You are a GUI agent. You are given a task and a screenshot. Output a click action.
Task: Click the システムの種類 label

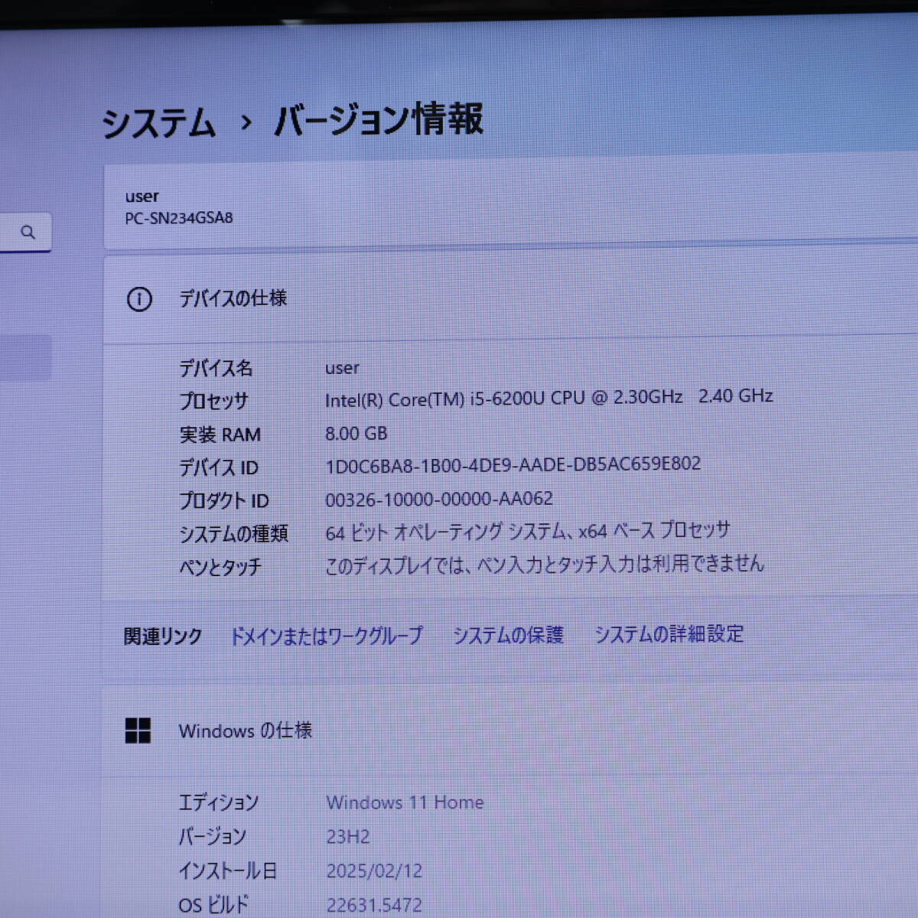tap(233, 533)
